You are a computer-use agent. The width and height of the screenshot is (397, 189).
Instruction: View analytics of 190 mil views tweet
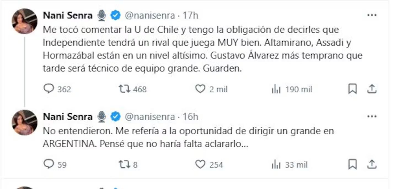click(276, 89)
